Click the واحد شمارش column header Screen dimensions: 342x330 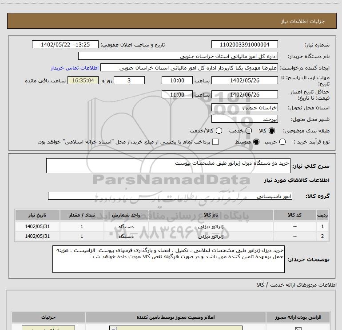pos(126,215)
